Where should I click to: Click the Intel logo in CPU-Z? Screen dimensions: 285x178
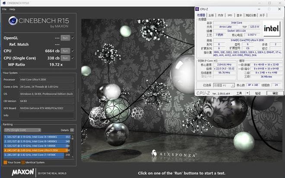(x=272, y=29)
